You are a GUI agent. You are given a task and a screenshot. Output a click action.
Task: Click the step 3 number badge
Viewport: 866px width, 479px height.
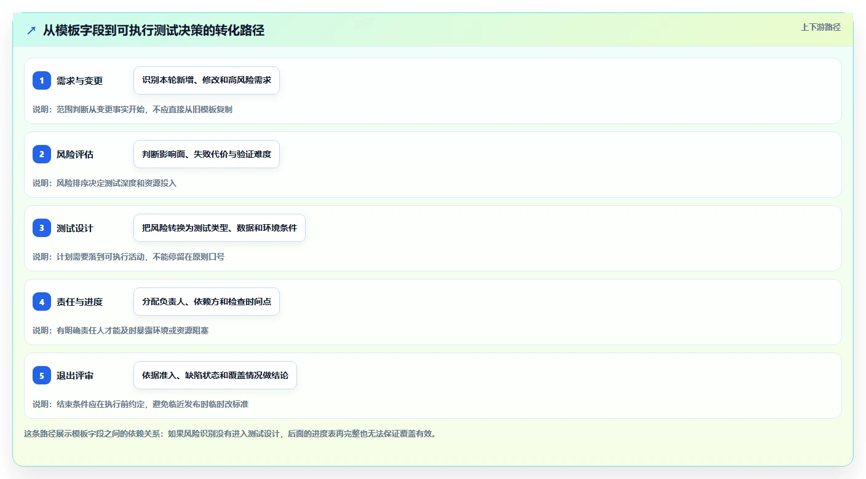(x=42, y=228)
